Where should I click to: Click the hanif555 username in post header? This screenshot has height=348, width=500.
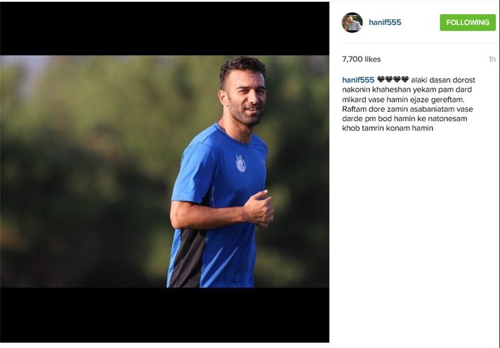click(385, 22)
